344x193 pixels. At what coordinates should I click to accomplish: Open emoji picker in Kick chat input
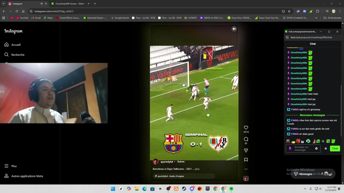(x=316, y=149)
